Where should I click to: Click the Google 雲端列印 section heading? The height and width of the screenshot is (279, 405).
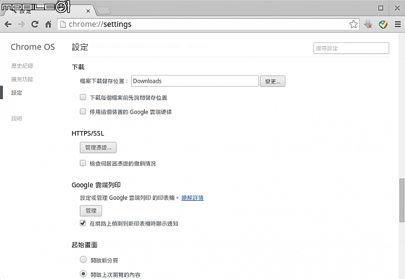click(x=96, y=185)
